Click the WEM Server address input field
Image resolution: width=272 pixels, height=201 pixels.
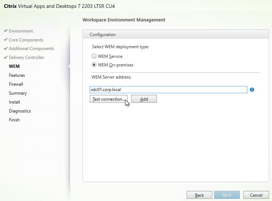[168, 90]
